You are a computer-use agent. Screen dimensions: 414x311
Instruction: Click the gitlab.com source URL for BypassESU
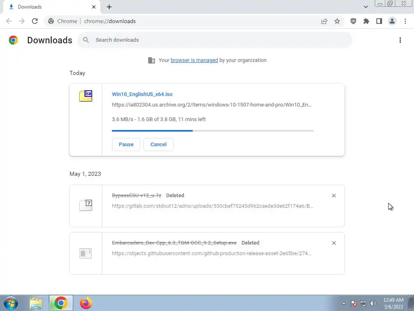coord(213,206)
